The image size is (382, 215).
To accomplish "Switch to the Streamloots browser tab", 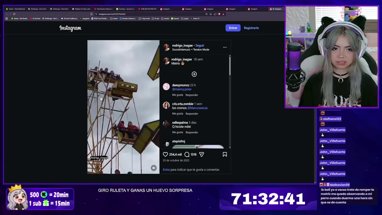I will [x=103, y=9].
